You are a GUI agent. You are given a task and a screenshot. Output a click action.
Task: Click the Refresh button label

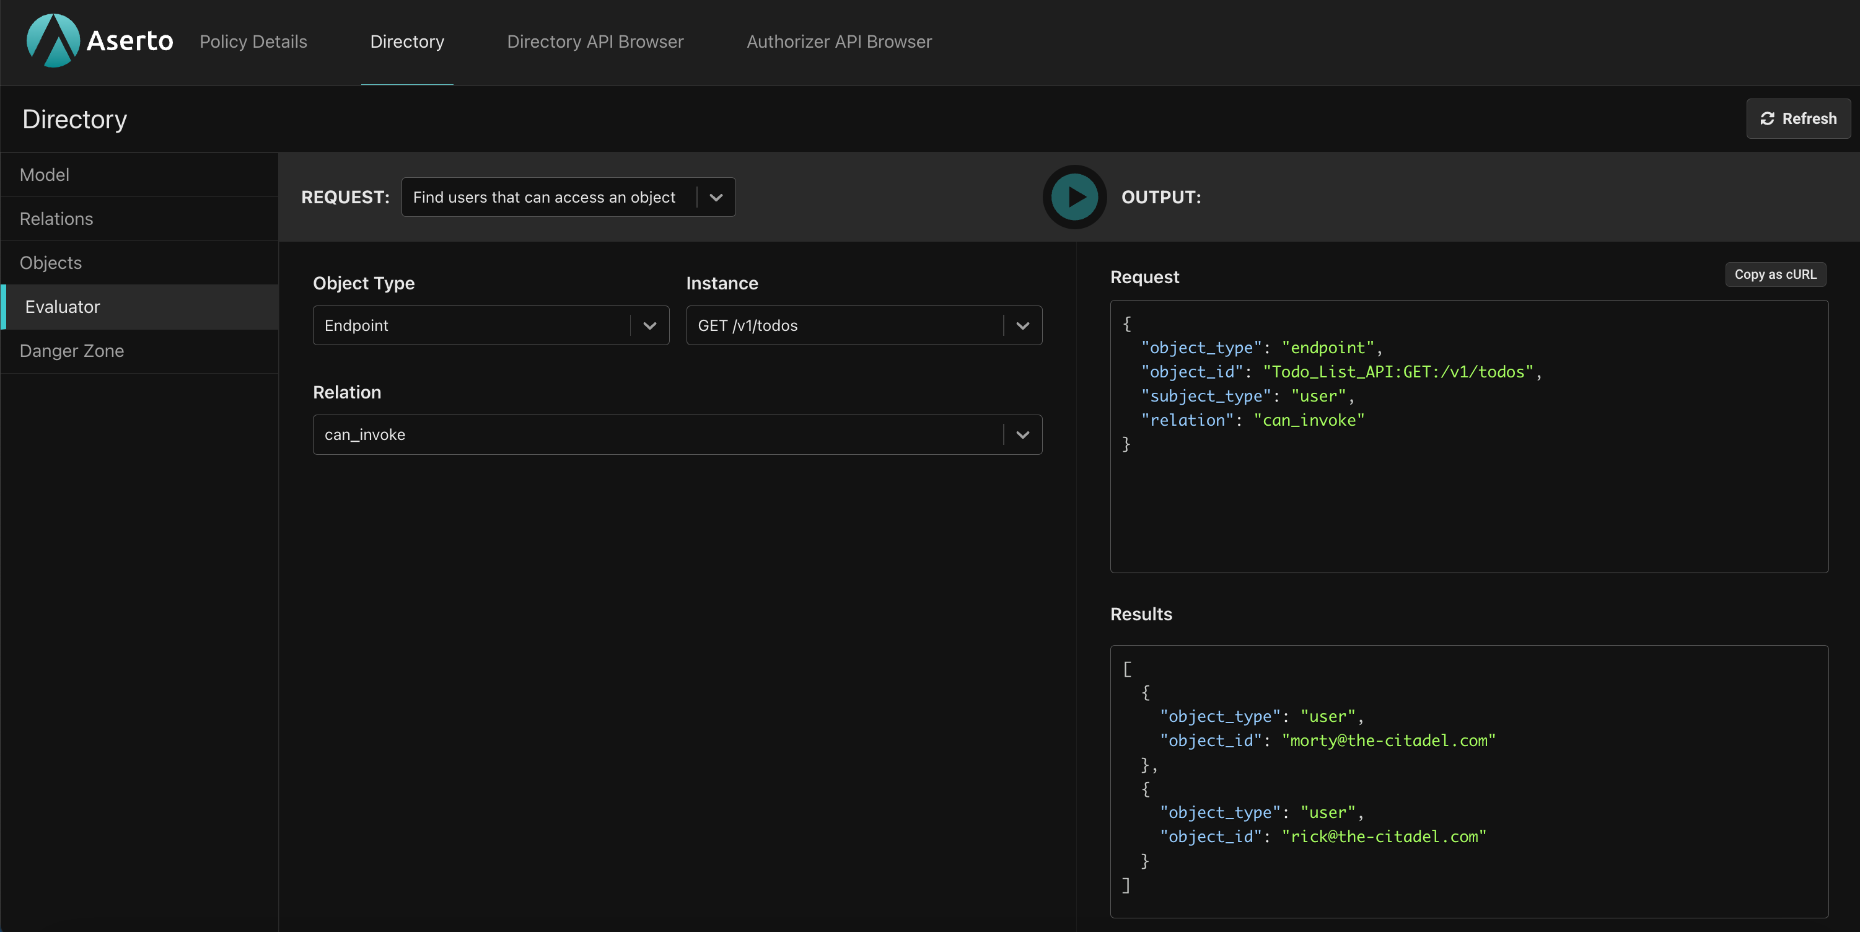1809,118
